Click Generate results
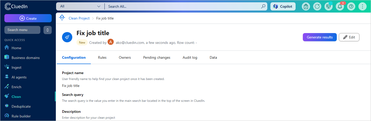This screenshot has width=371, height=121. click(320, 37)
